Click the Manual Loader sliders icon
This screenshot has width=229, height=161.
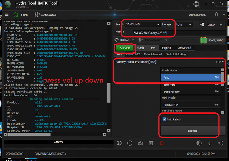click(141, 40)
